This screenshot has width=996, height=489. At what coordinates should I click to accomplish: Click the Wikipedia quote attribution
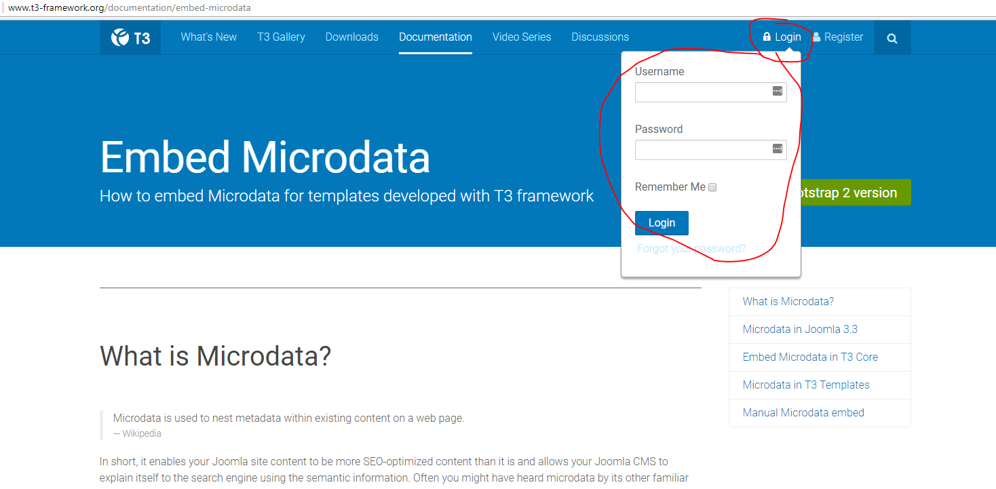137,433
